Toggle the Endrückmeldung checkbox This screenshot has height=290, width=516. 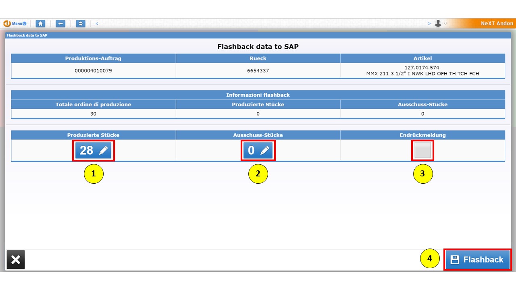click(x=422, y=151)
